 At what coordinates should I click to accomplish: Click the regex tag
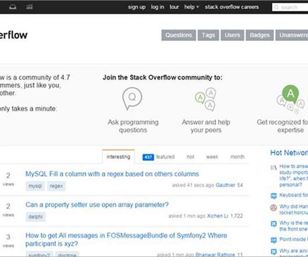coord(56,186)
